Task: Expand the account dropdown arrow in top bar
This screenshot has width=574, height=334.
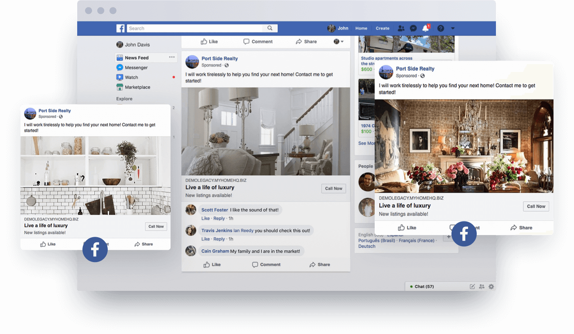Action: point(453,28)
